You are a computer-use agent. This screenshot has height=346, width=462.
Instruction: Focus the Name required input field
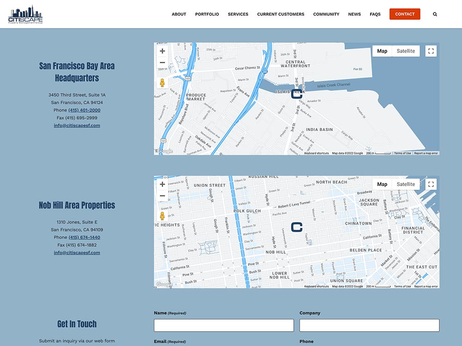[x=224, y=325]
